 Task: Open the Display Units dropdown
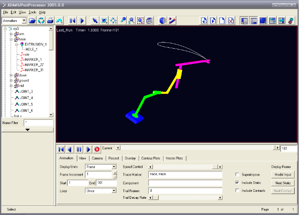114,167
